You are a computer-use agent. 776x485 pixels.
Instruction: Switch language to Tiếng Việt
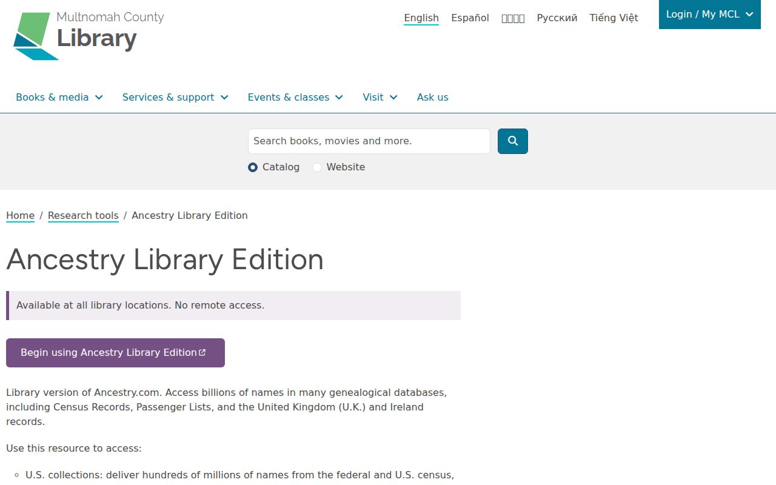[x=614, y=18]
